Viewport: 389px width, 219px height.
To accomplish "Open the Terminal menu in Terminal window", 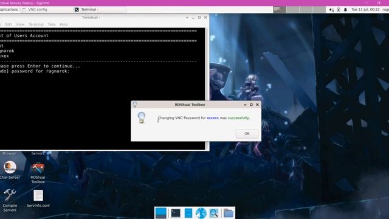I will point(36,24).
